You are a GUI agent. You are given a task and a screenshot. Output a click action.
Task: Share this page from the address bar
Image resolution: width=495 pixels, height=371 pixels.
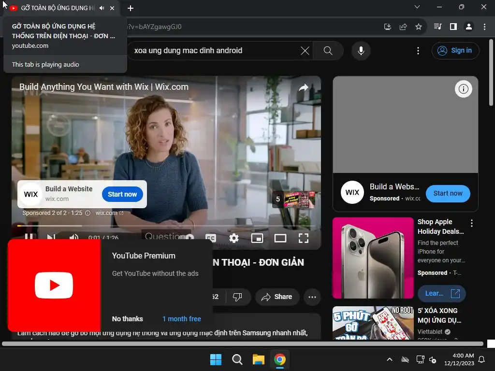[403, 27]
